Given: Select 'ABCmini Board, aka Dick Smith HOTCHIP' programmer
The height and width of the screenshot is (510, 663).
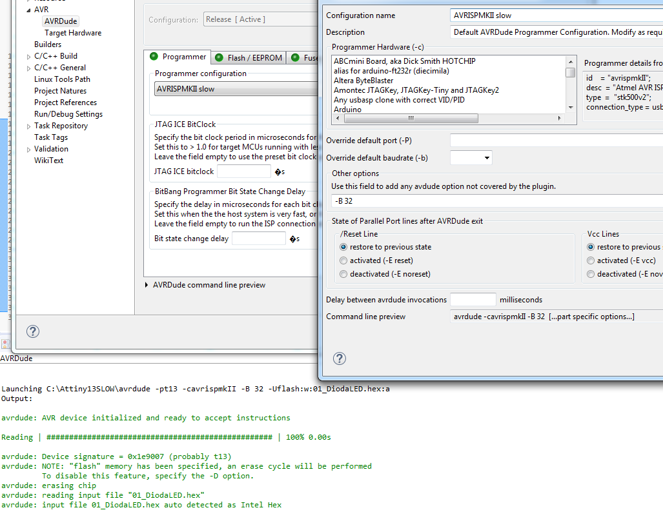Looking at the screenshot, I should pyautogui.click(x=405, y=61).
